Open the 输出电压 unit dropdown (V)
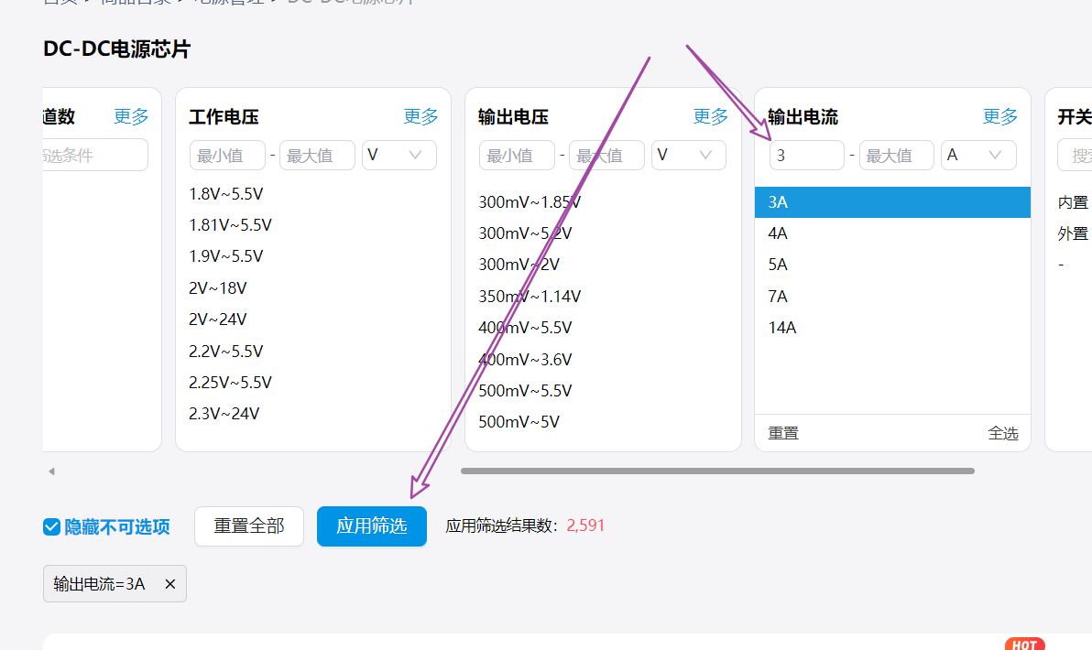This screenshot has height=650, width=1092. click(x=688, y=156)
